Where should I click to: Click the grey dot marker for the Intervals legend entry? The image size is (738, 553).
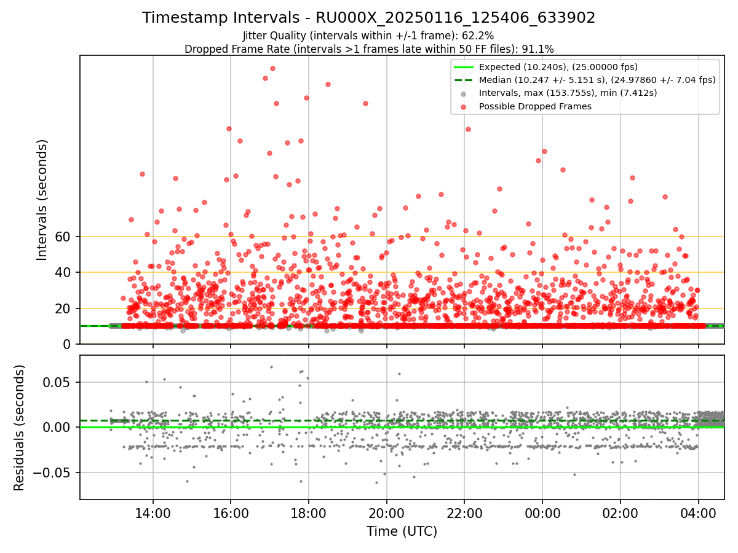(x=464, y=93)
